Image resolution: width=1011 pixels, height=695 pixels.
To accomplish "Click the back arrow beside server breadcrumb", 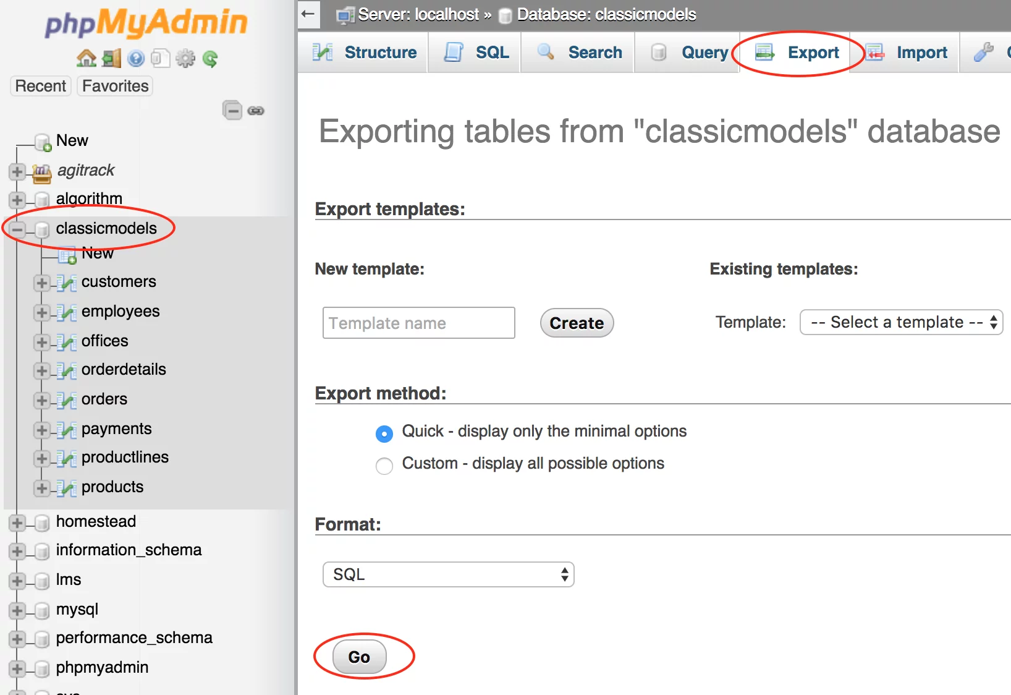I will 308,14.
